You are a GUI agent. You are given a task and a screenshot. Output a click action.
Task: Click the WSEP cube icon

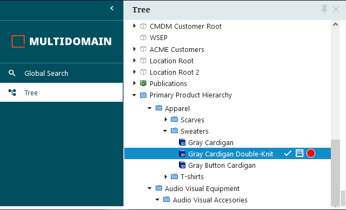pyautogui.click(x=143, y=37)
